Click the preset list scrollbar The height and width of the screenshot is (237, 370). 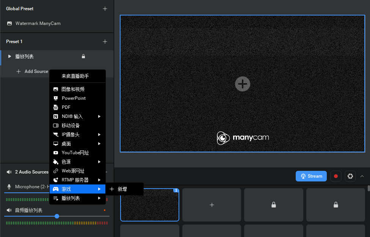pos(368,189)
